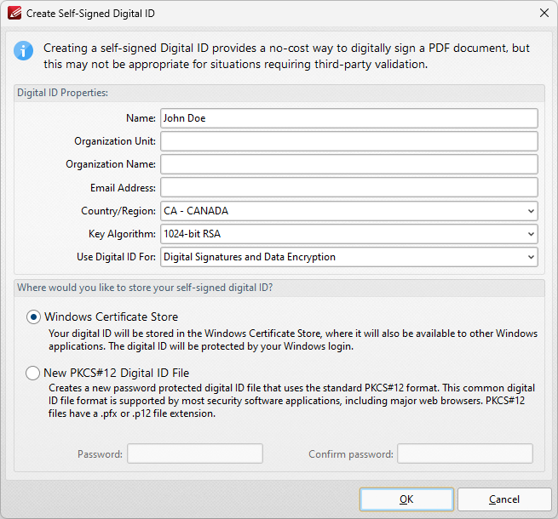Click the Confirm password input field
Screen dimensions: 558x519
[465, 453]
